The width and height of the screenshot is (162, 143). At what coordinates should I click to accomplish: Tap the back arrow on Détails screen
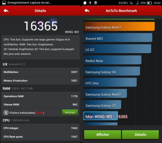(x=6, y=11)
